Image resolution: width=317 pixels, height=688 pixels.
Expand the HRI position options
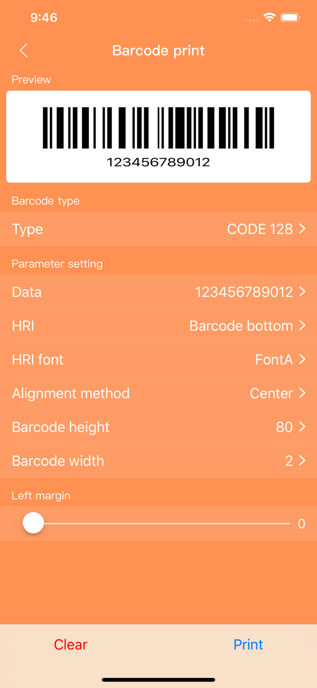tap(158, 326)
